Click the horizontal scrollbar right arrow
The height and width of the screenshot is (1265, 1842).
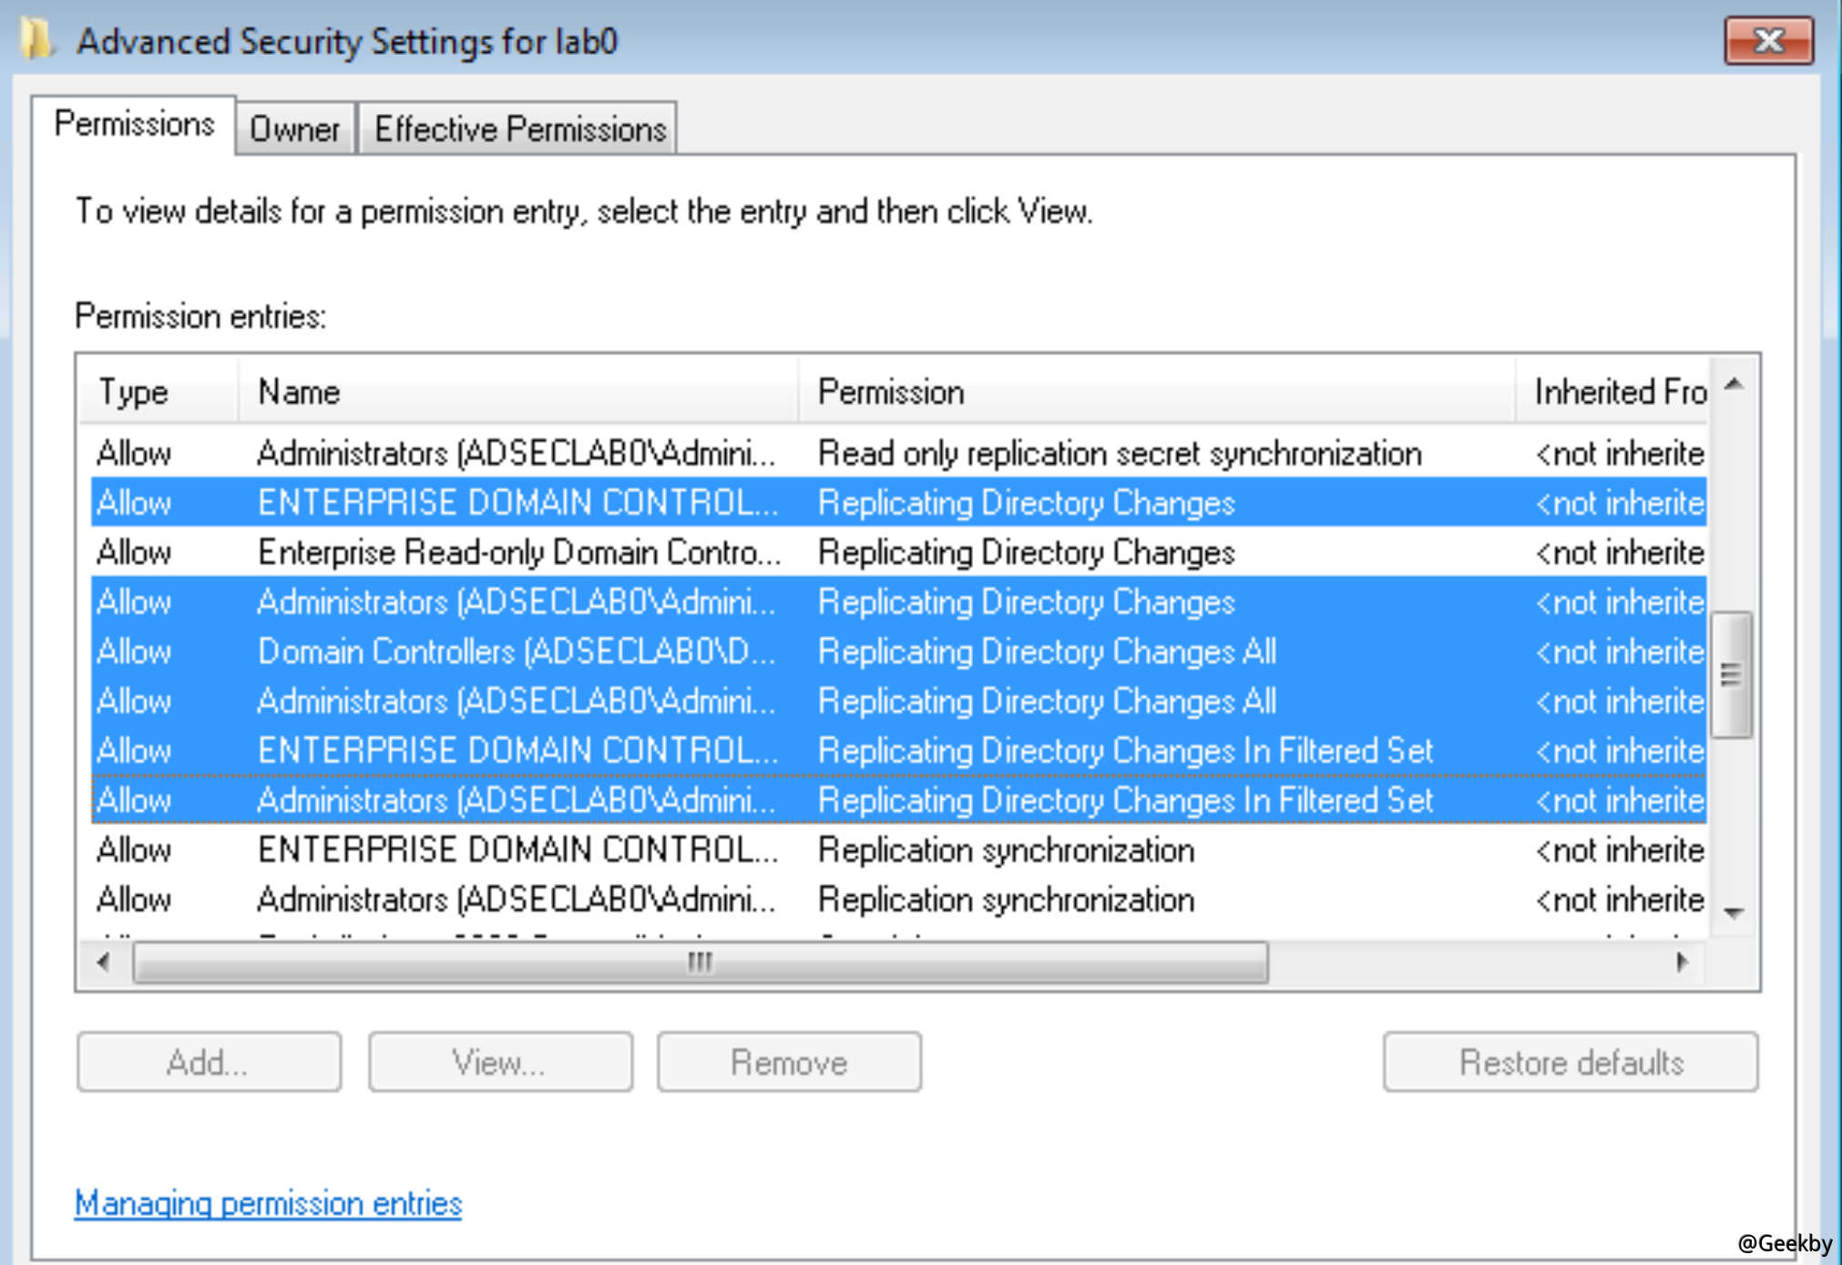[x=1682, y=962]
